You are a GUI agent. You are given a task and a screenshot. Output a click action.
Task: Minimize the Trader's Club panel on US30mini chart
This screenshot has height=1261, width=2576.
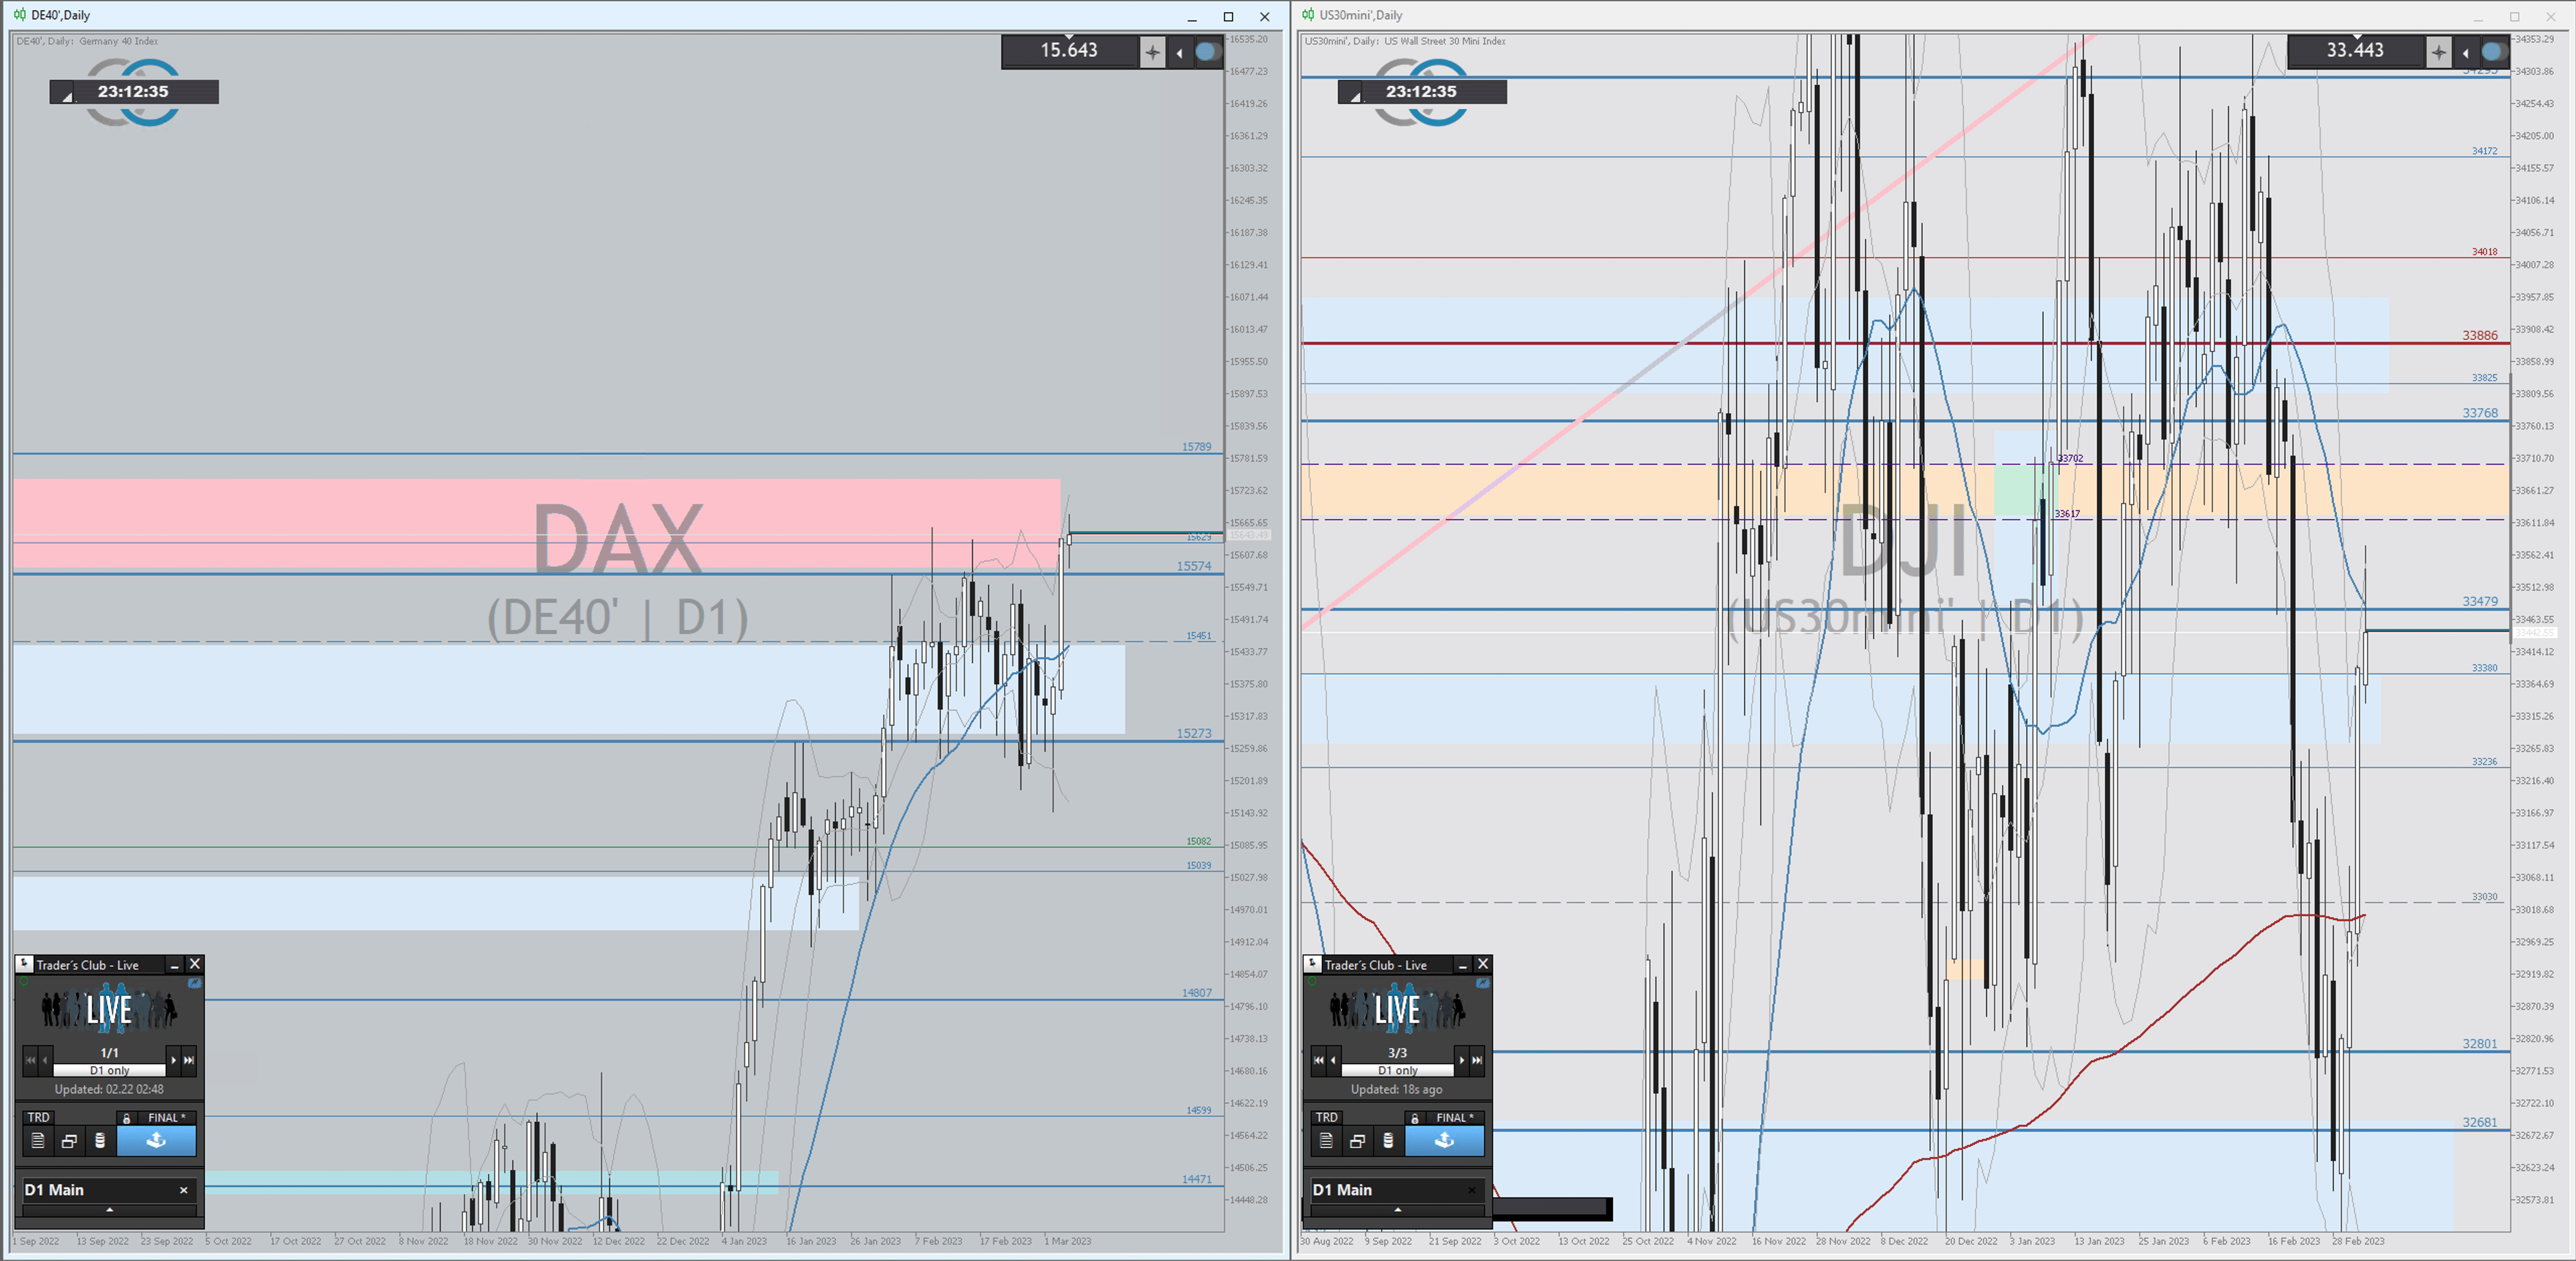(x=1462, y=965)
